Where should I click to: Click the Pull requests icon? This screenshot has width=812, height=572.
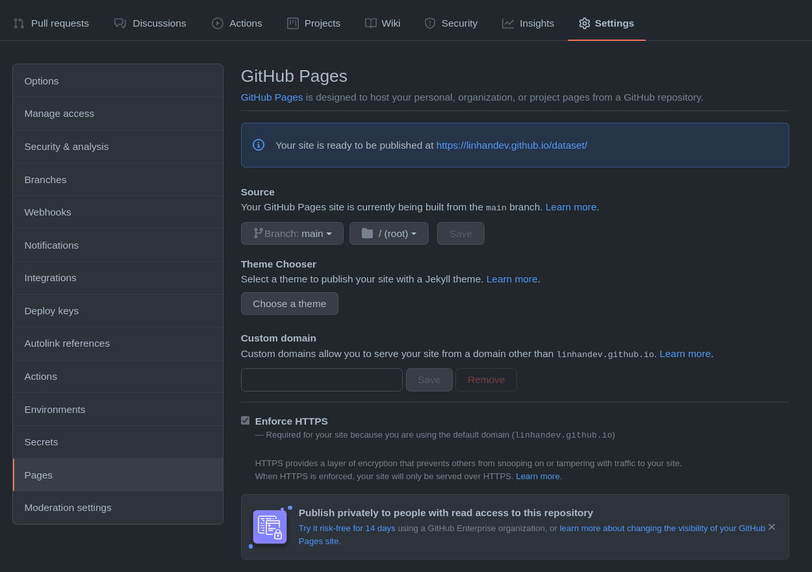pos(19,23)
